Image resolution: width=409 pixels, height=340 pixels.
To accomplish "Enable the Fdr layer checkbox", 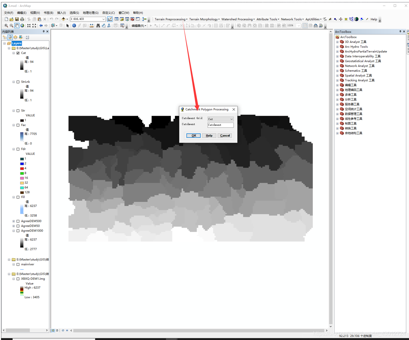I will [18, 149].
